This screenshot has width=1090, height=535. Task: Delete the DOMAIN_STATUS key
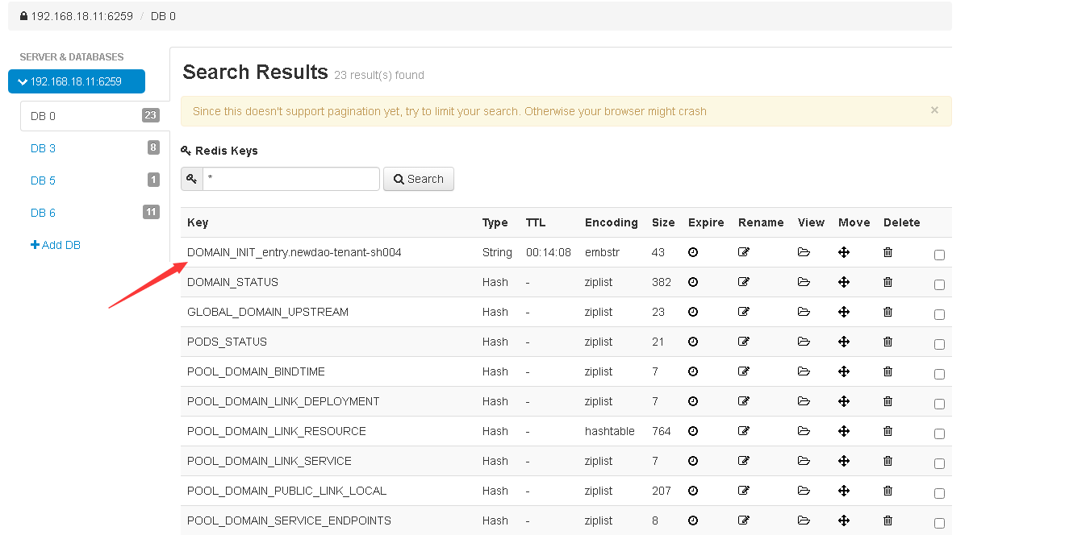click(x=888, y=282)
